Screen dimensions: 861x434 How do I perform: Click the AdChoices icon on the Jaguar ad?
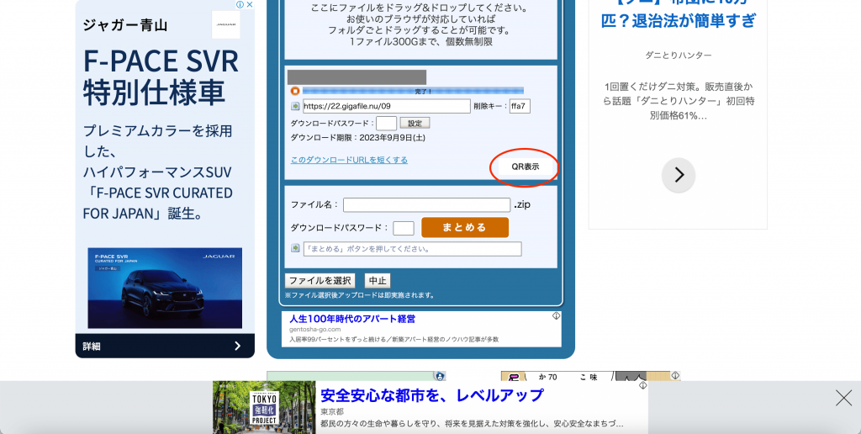240,4
